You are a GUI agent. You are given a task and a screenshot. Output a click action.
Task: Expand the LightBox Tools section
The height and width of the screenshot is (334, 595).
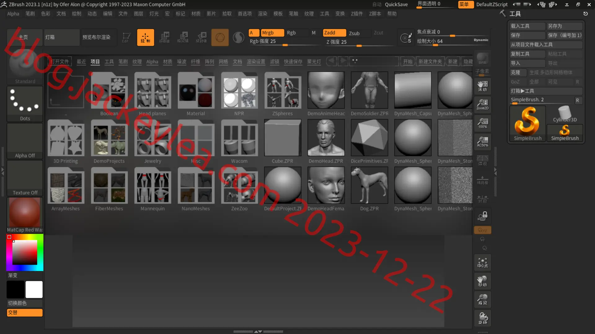tap(546, 91)
